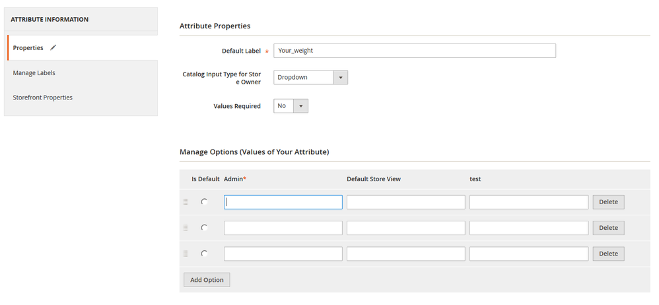
Task: Open the Catalog Input Type dropdown
Action: (x=310, y=78)
